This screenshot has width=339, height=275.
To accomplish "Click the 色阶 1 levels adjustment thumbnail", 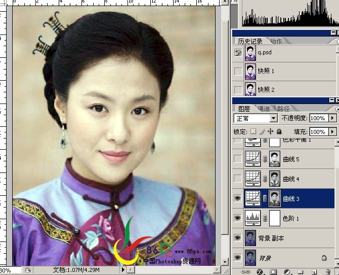I will pos(253,218).
